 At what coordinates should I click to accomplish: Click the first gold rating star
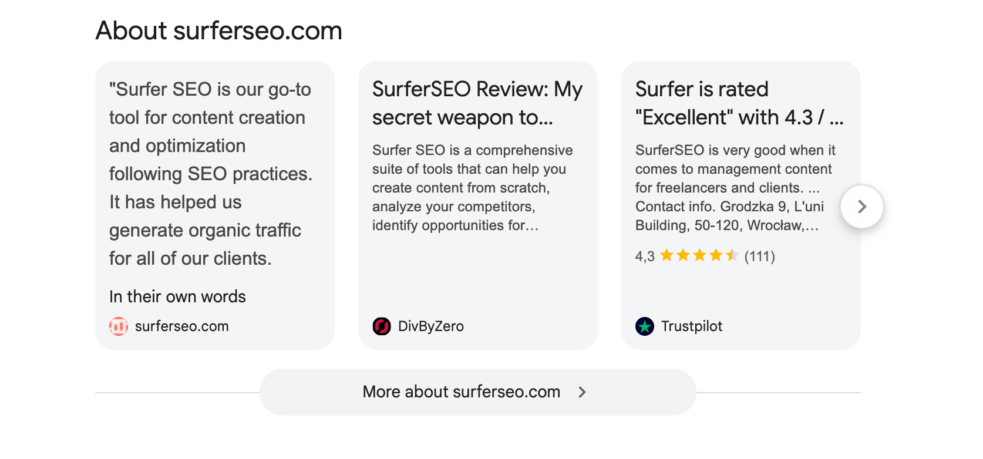[x=666, y=255]
